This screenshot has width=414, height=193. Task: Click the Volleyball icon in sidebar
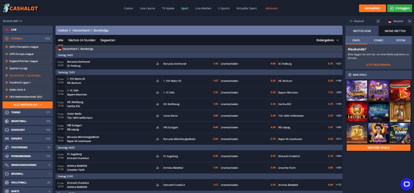7,183
